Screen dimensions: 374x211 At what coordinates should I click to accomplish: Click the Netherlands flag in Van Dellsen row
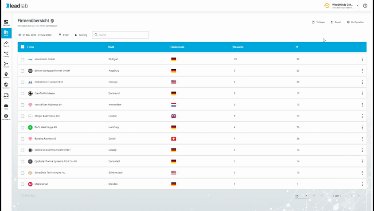[174, 105]
